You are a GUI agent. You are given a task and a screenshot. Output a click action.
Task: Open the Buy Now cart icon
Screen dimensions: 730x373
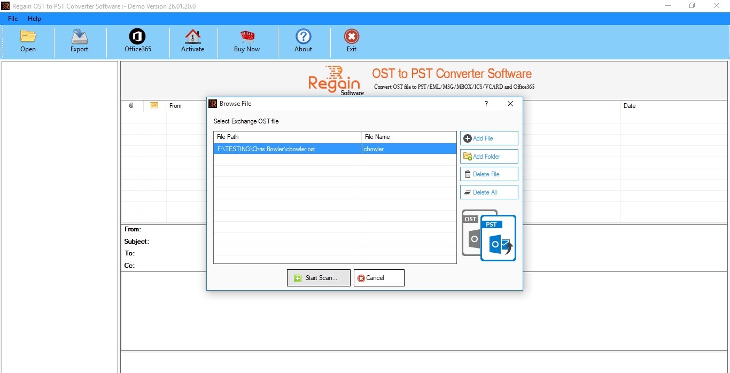tap(247, 41)
